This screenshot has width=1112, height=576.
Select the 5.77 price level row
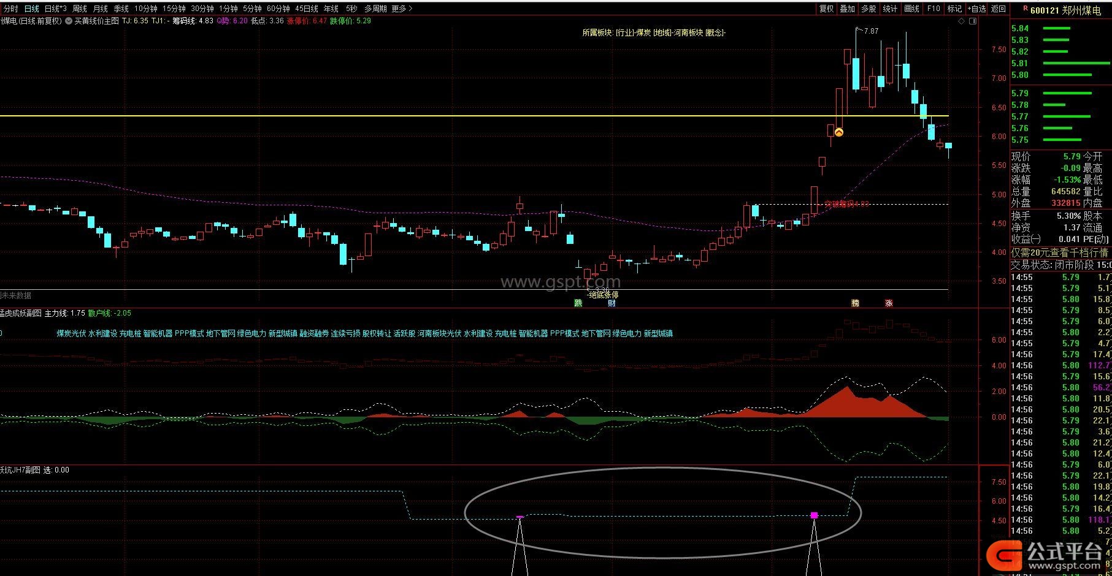pyautogui.click(x=1061, y=116)
